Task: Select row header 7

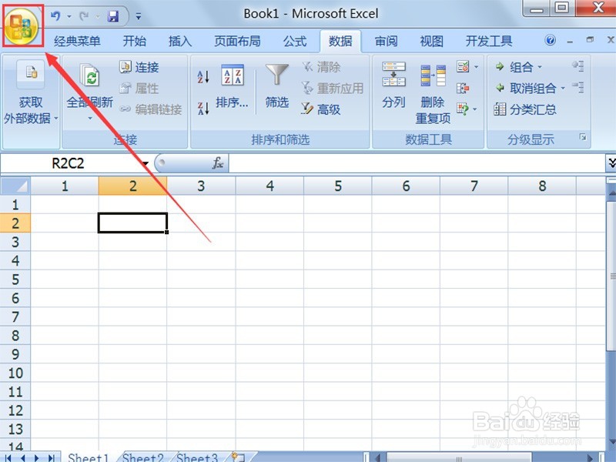Action: (15, 316)
